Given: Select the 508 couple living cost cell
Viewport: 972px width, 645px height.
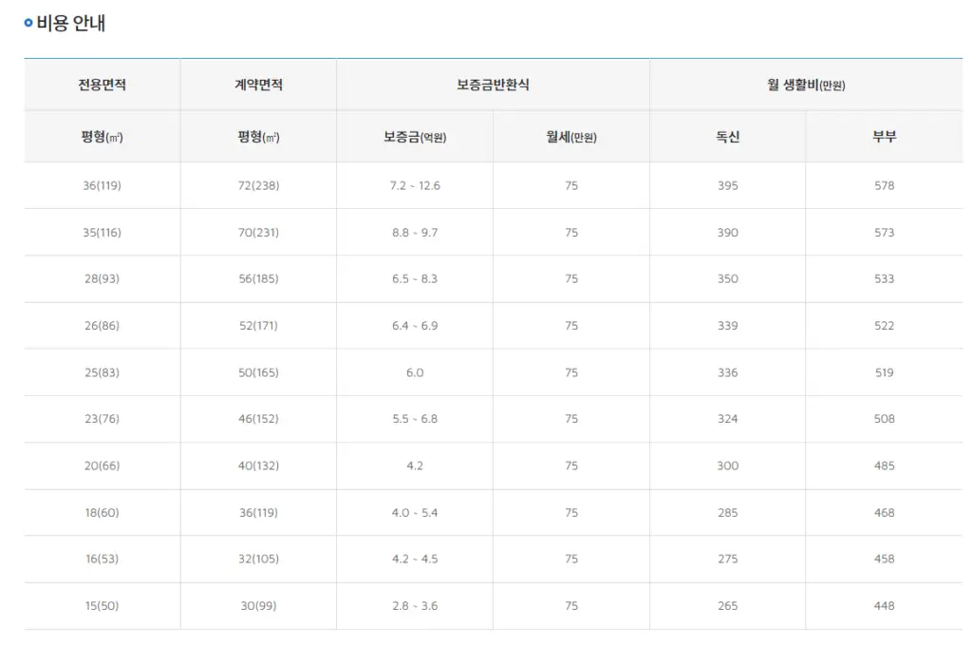Looking at the screenshot, I should (884, 419).
